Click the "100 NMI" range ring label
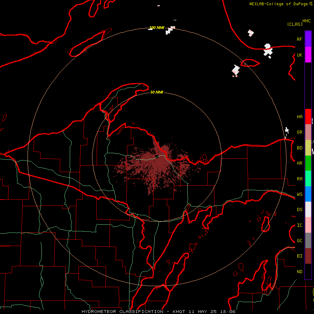This screenshot has height=314, width=314. point(157,28)
